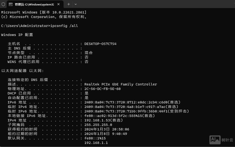Expand the new-tab profile dropdown chevron
Viewport: 235px width, 147px height.
point(75,4)
